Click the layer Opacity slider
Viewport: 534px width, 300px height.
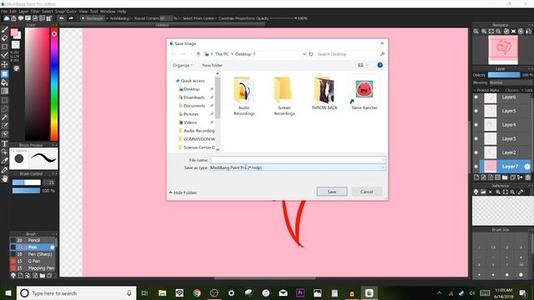[x=504, y=75]
